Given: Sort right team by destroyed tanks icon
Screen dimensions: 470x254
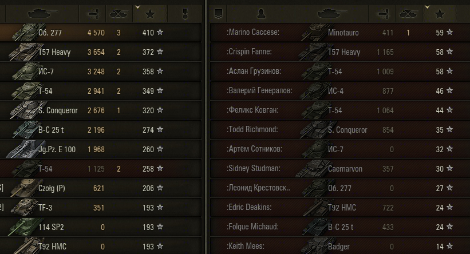Looking at the screenshot, I should click(x=409, y=14).
